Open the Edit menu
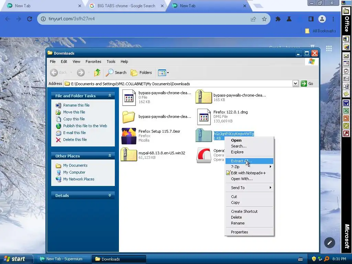Image resolution: width=352 pixels, height=264 pixels. pyautogui.click(x=64, y=62)
